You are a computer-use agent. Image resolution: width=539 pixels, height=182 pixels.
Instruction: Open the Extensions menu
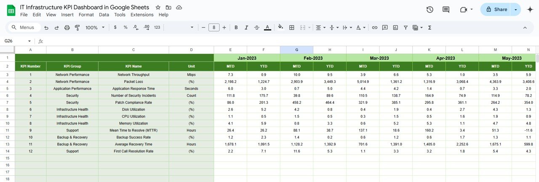pos(142,15)
